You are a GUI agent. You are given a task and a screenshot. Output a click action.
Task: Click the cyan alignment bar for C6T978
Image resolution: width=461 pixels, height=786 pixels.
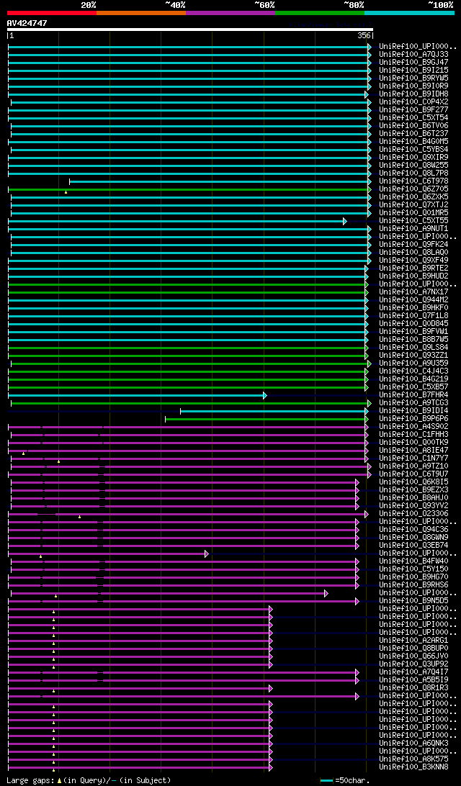click(x=218, y=181)
